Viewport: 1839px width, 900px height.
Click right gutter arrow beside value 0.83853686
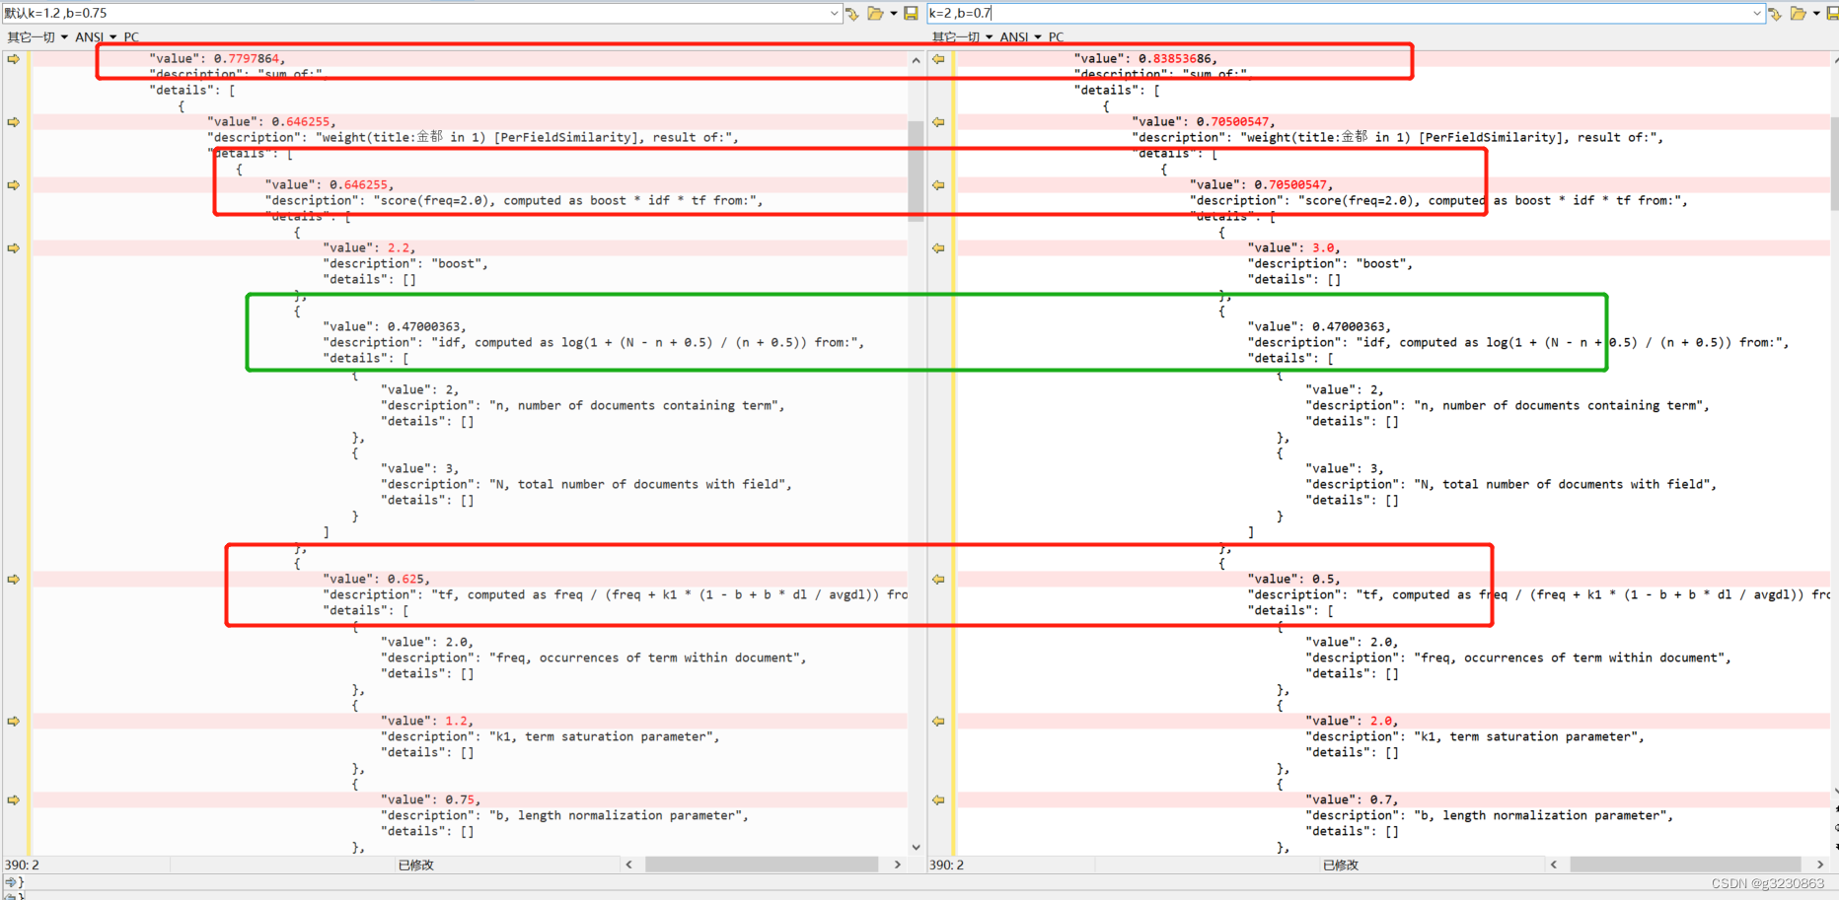pyautogui.click(x=938, y=59)
